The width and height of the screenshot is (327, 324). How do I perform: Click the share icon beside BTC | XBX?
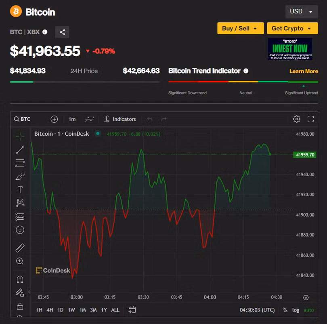click(62, 32)
